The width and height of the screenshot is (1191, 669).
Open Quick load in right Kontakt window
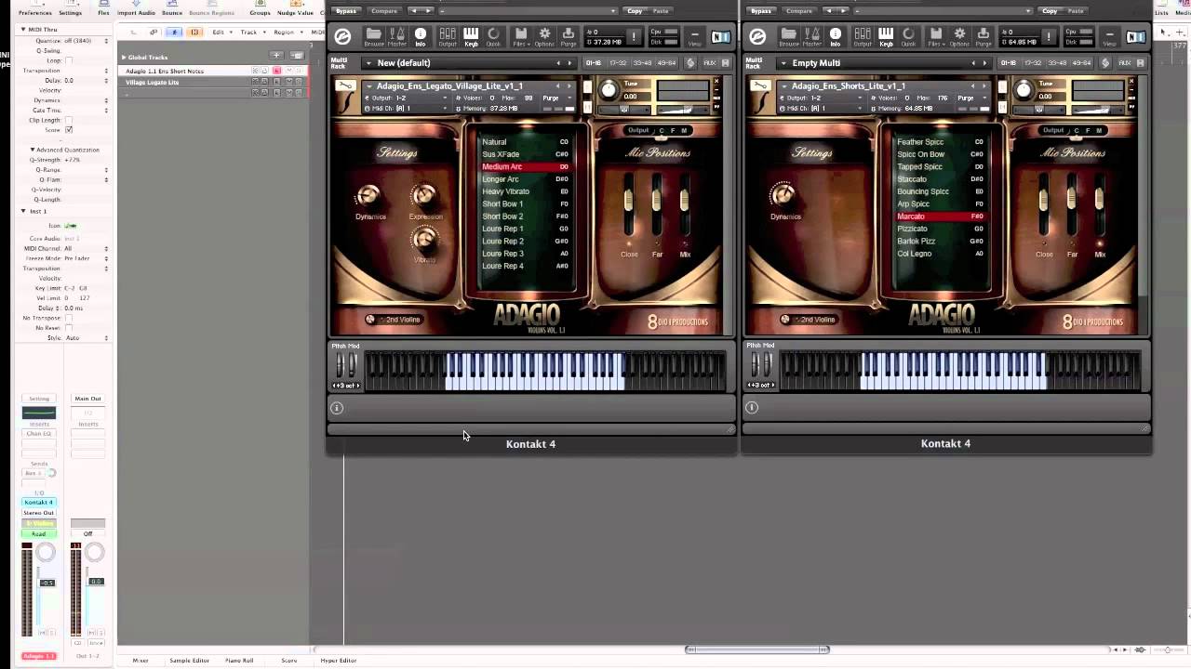pos(908,36)
